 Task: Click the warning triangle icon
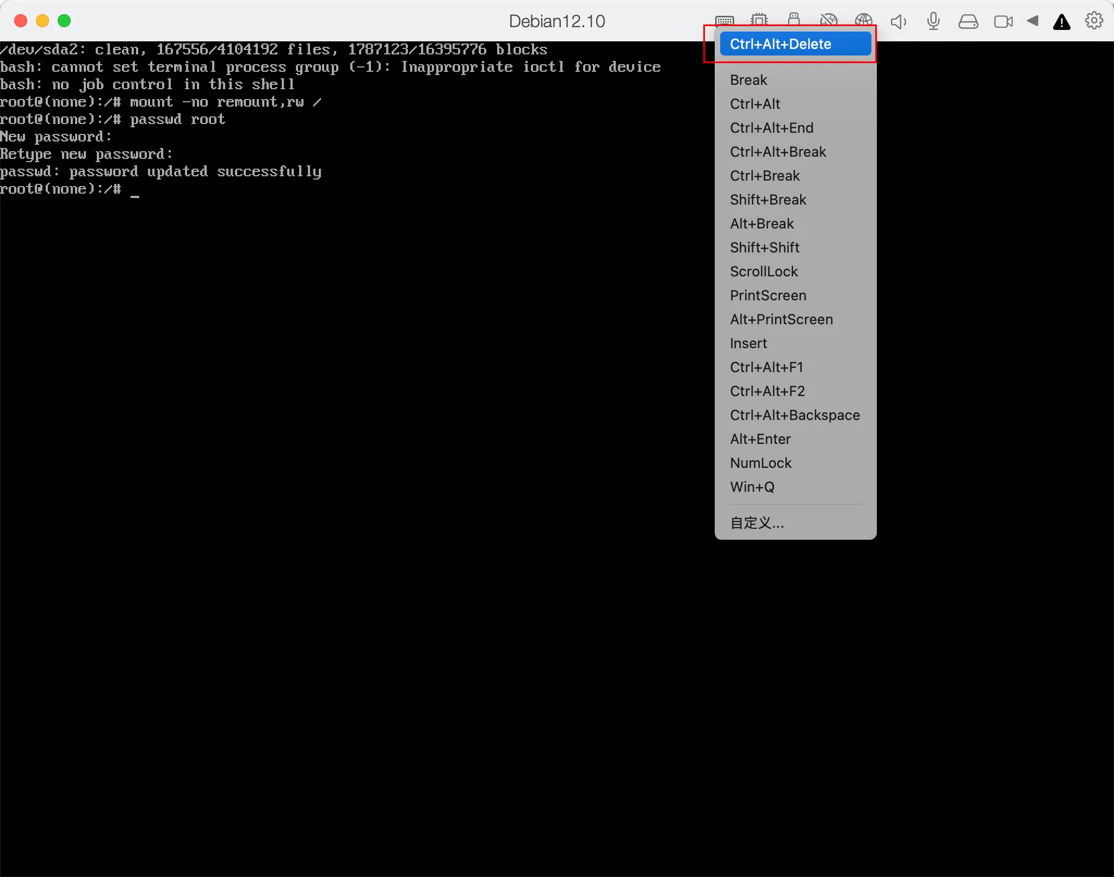click(x=1062, y=22)
